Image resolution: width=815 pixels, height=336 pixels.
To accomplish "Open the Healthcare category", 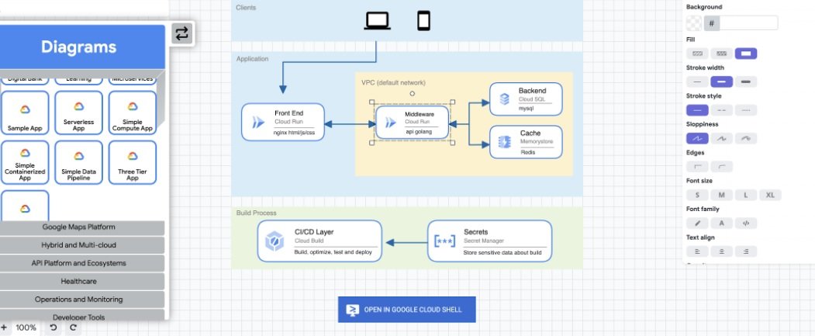I will pos(79,281).
